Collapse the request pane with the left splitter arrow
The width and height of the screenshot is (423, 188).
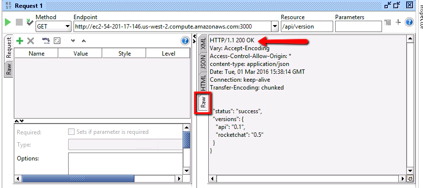(194, 36)
